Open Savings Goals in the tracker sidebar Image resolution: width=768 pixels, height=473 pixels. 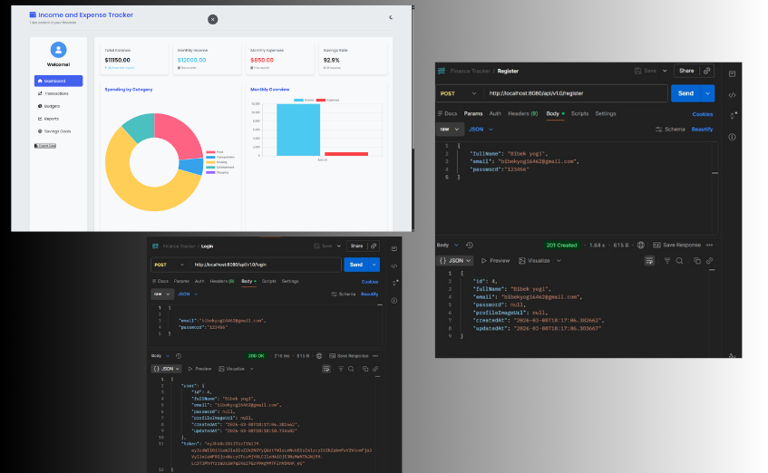54,131
